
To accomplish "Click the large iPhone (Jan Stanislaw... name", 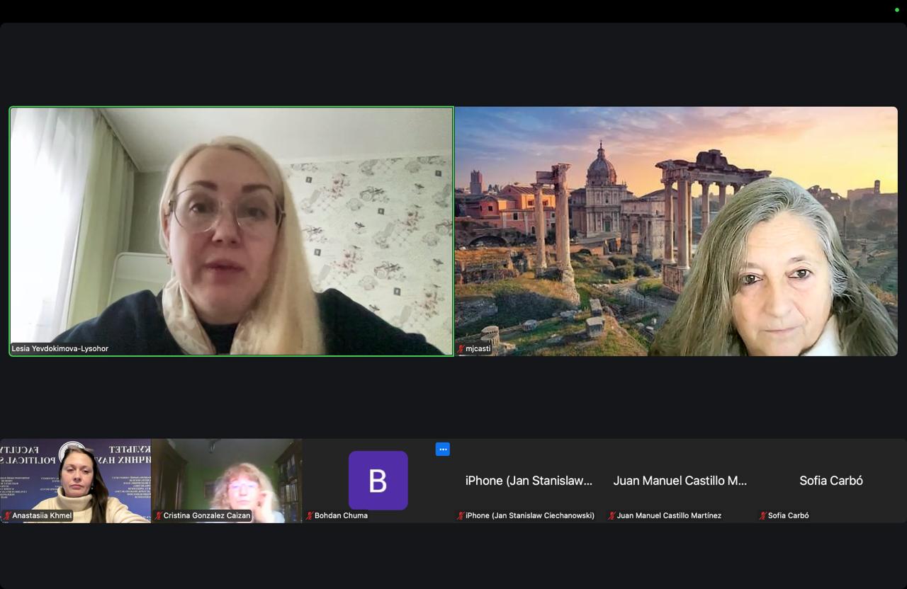I will pos(529,481).
